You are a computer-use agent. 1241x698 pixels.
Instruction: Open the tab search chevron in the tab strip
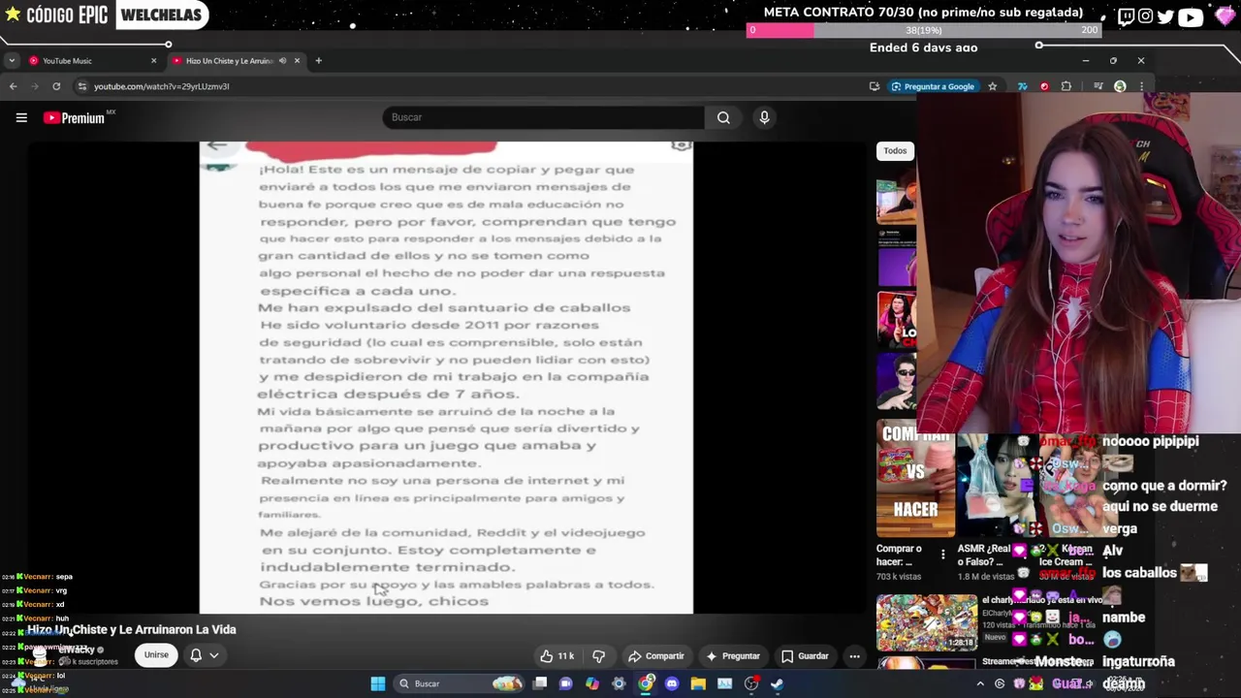click(x=11, y=61)
